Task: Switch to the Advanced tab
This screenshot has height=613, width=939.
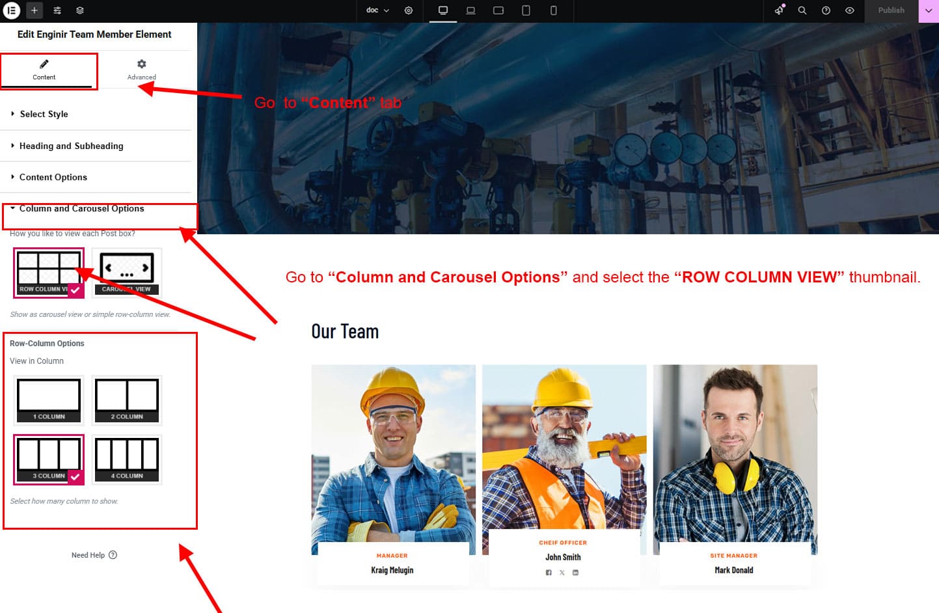Action: pos(141,69)
